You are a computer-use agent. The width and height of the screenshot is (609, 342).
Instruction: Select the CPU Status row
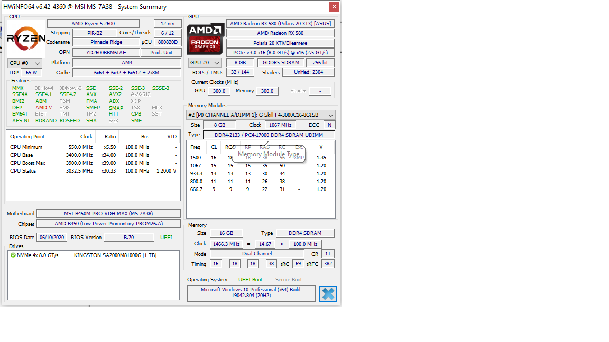tap(93, 170)
